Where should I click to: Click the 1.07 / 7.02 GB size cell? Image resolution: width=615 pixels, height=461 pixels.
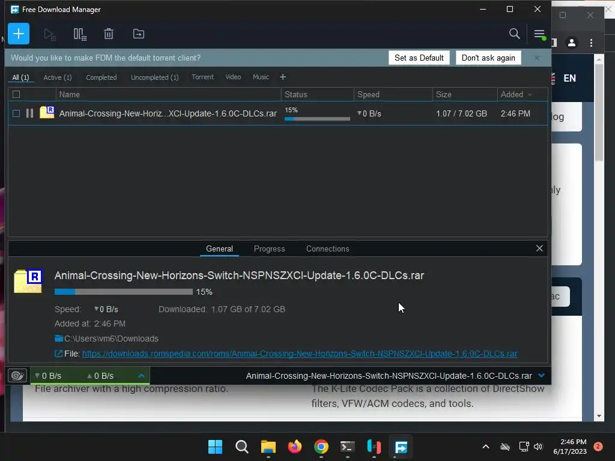coord(461,113)
